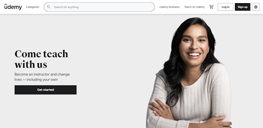The width and height of the screenshot is (263, 128).
Task: Click the word "teach" in the headline
Action: click(x=55, y=54)
